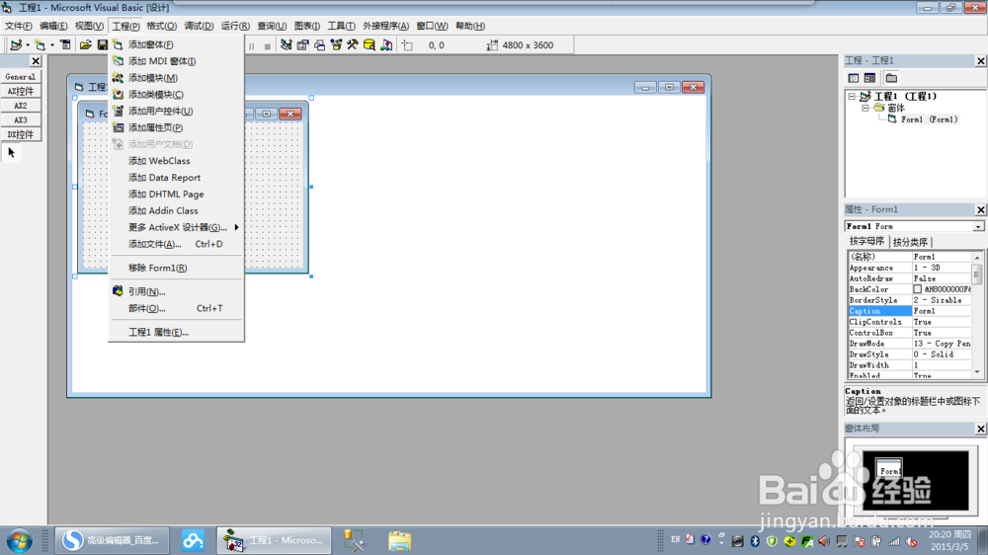The width and height of the screenshot is (988, 555).
Task: Select the Caption property row
Action: pyautogui.click(x=909, y=311)
